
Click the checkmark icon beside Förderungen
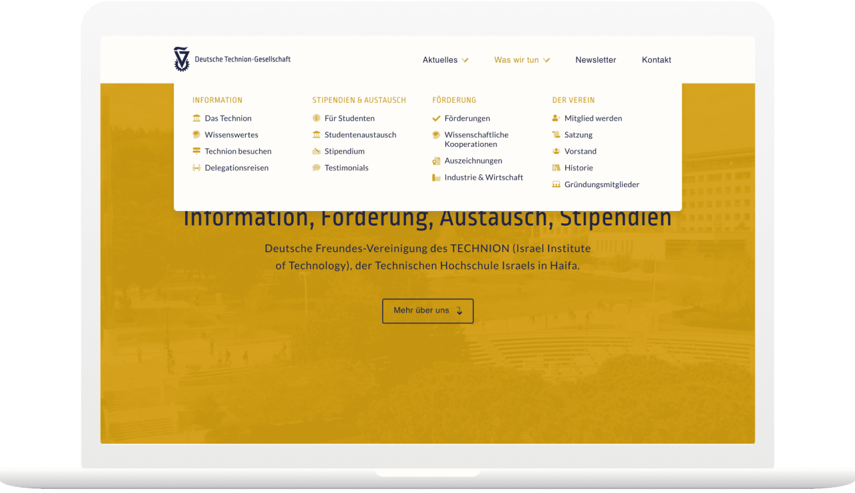pos(436,118)
